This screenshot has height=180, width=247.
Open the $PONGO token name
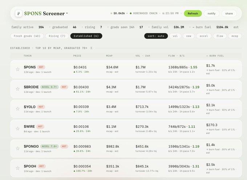tap(31, 147)
